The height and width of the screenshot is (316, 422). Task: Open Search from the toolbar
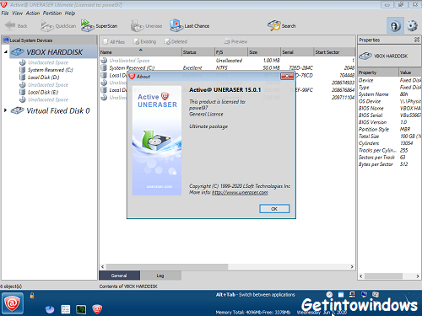click(281, 26)
